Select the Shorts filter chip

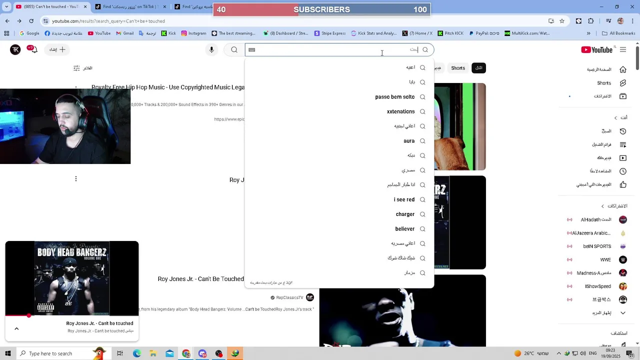click(458, 68)
